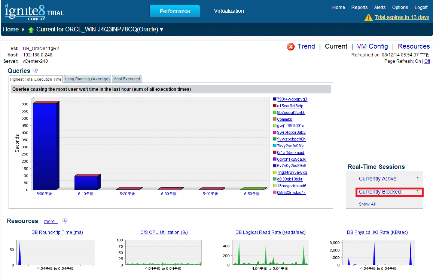Switch to the Performance tab
Screen dimensions: 433x278
pos(175,11)
